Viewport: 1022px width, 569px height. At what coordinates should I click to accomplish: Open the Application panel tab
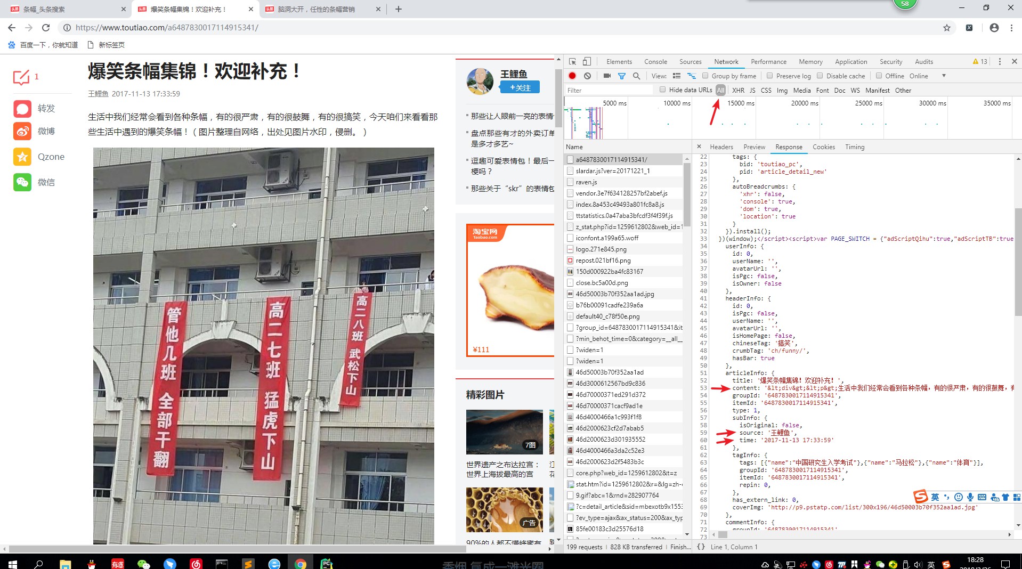pyautogui.click(x=851, y=62)
